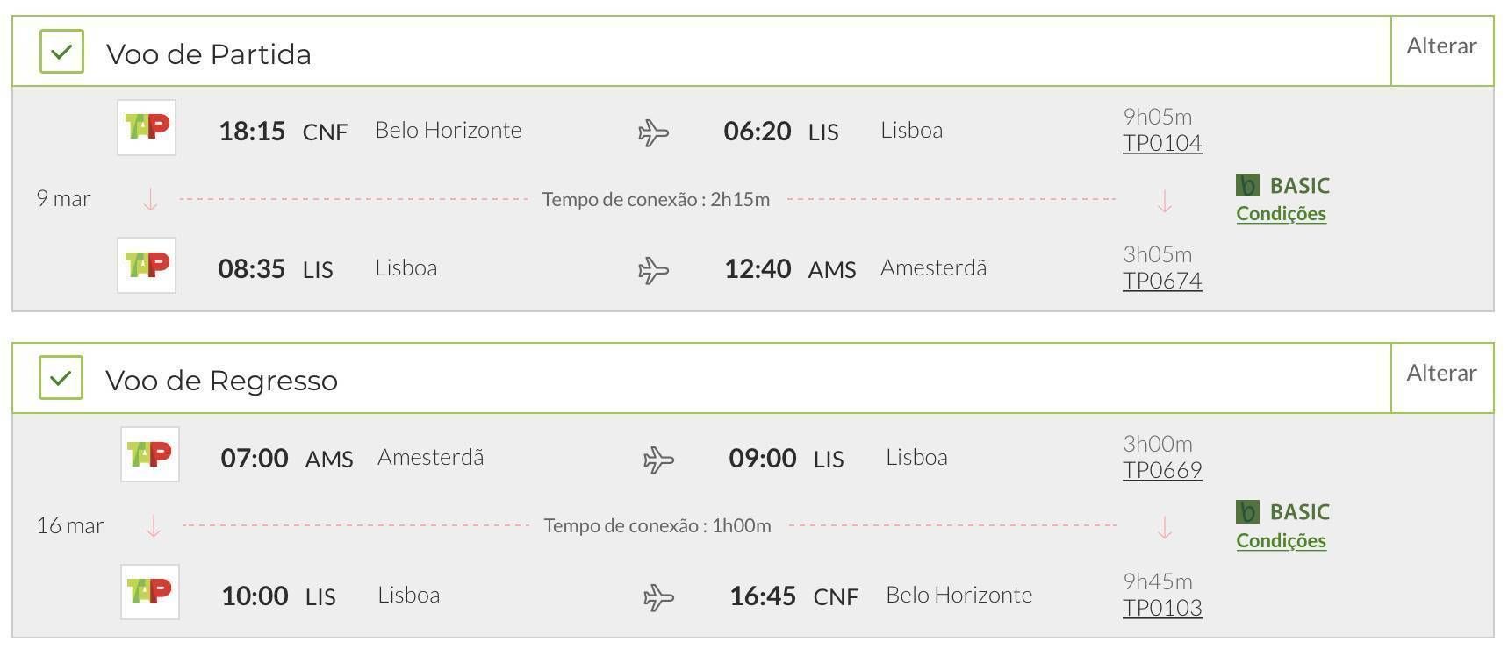This screenshot has height=649, width=1508.
Task: Click Alterar for the return flight
Action: click(x=1441, y=374)
